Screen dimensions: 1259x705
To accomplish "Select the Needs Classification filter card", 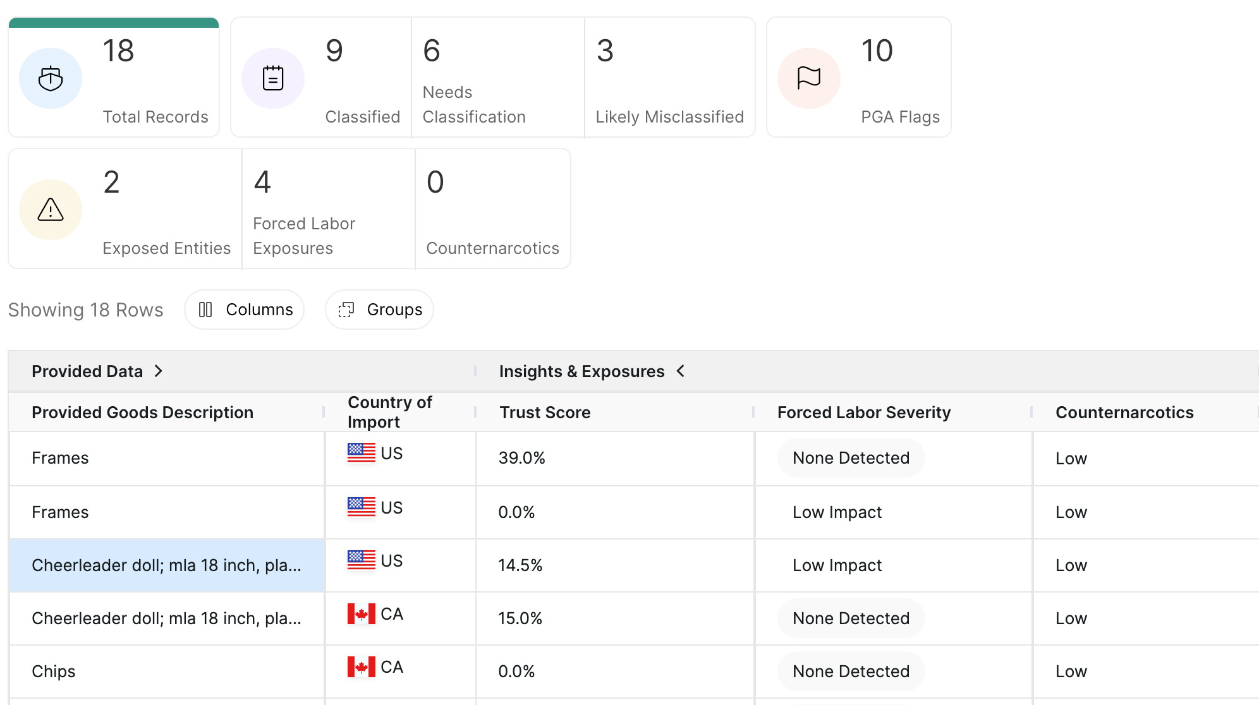I will tap(497, 78).
